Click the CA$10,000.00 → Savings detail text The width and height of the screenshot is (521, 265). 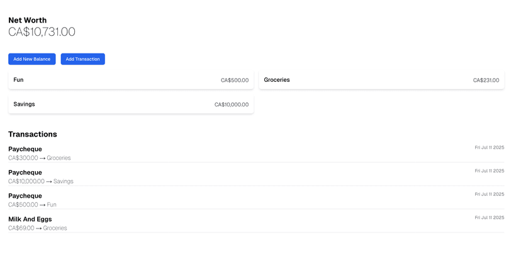(x=40, y=181)
